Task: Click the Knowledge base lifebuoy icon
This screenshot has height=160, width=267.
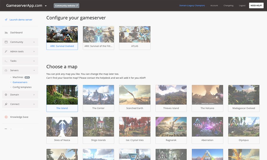Action: [6, 117]
